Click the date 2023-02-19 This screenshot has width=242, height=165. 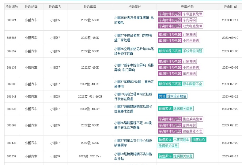point(230,156)
